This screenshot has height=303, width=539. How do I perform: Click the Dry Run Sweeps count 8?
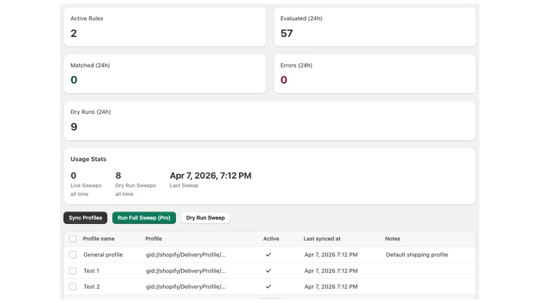119,176
